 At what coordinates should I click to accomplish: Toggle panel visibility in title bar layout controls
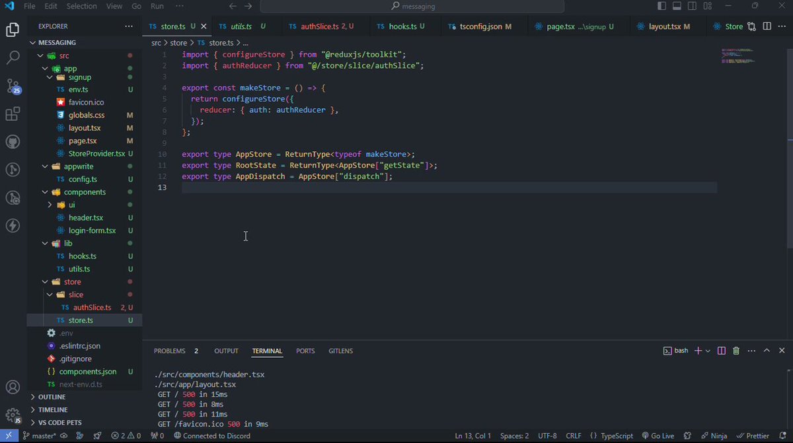[677, 6]
